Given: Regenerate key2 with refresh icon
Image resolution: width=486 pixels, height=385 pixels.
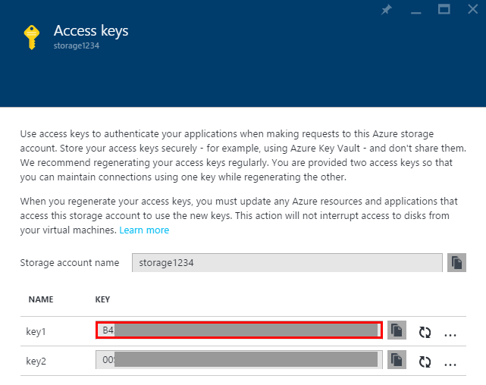Looking at the screenshot, I should [x=425, y=362].
